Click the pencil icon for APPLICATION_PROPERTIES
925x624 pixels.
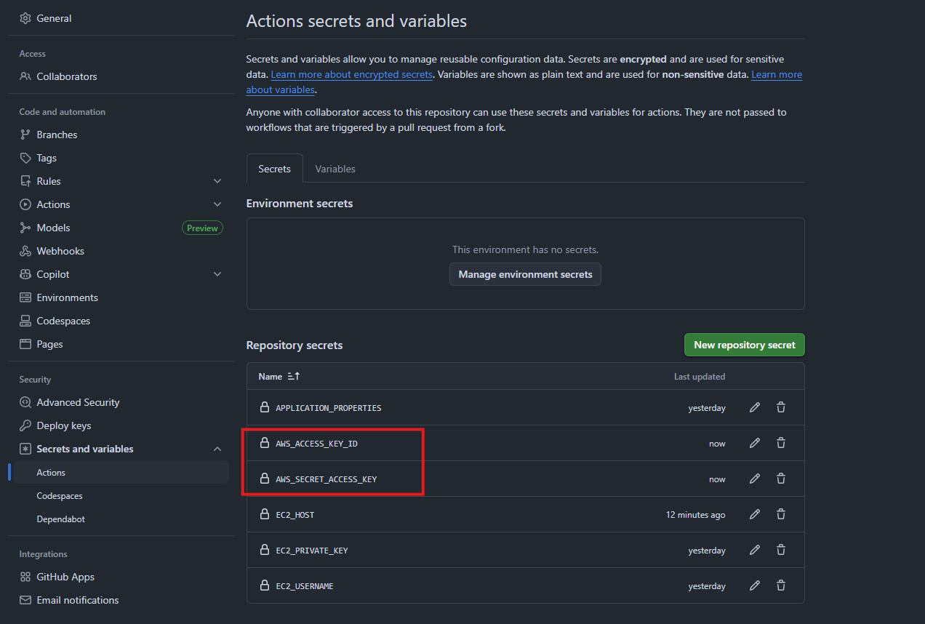tap(754, 407)
